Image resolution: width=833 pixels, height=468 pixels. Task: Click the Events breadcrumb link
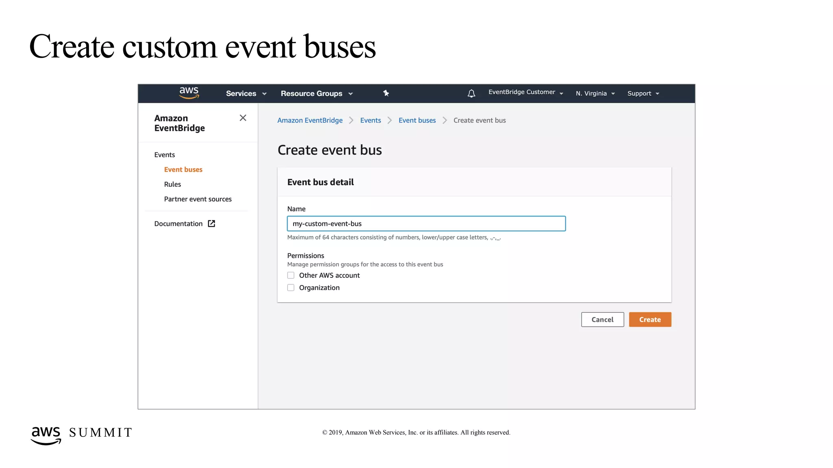(371, 120)
